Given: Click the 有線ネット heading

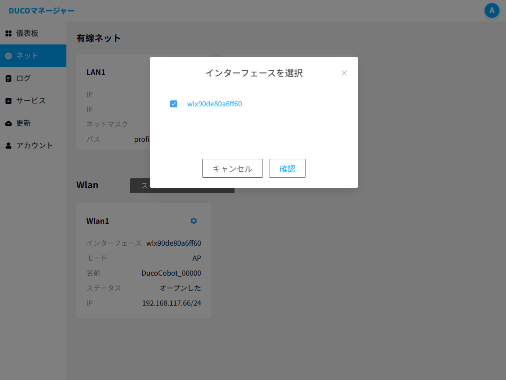Looking at the screenshot, I should pyautogui.click(x=98, y=38).
